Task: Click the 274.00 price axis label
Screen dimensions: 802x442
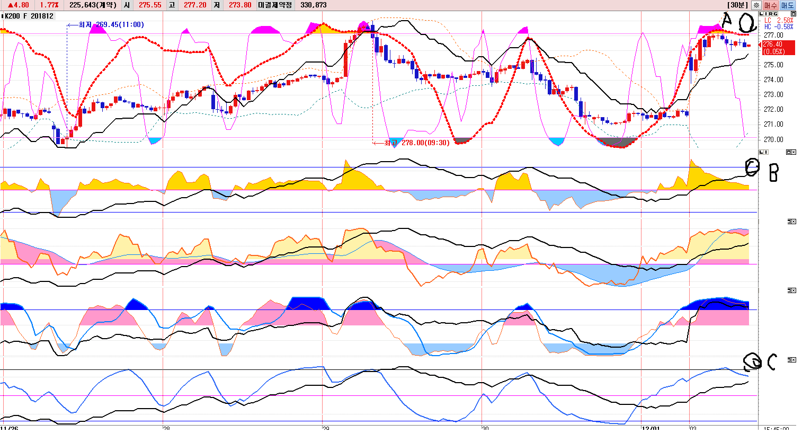Action: tap(773, 79)
